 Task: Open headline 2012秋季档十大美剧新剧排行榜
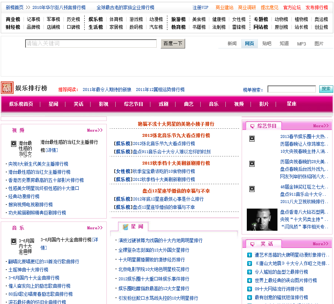pos(176,163)
